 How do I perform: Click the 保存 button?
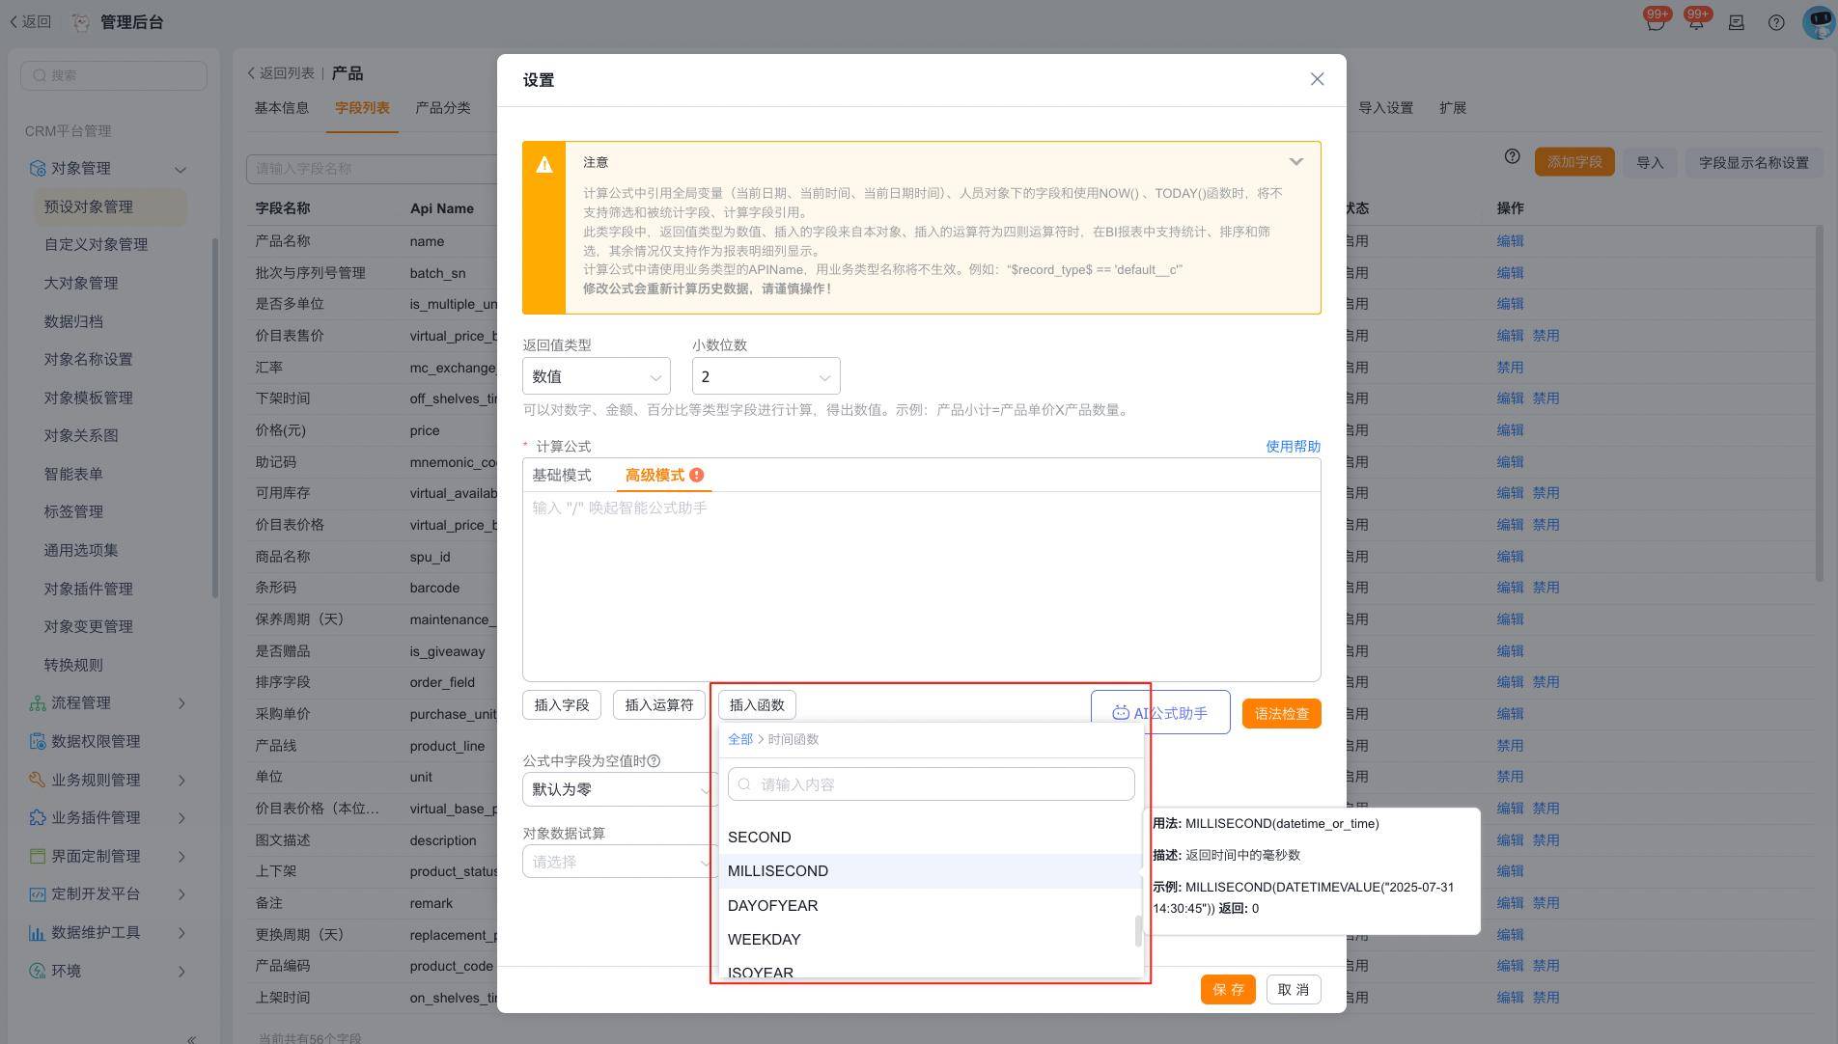click(1227, 989)
